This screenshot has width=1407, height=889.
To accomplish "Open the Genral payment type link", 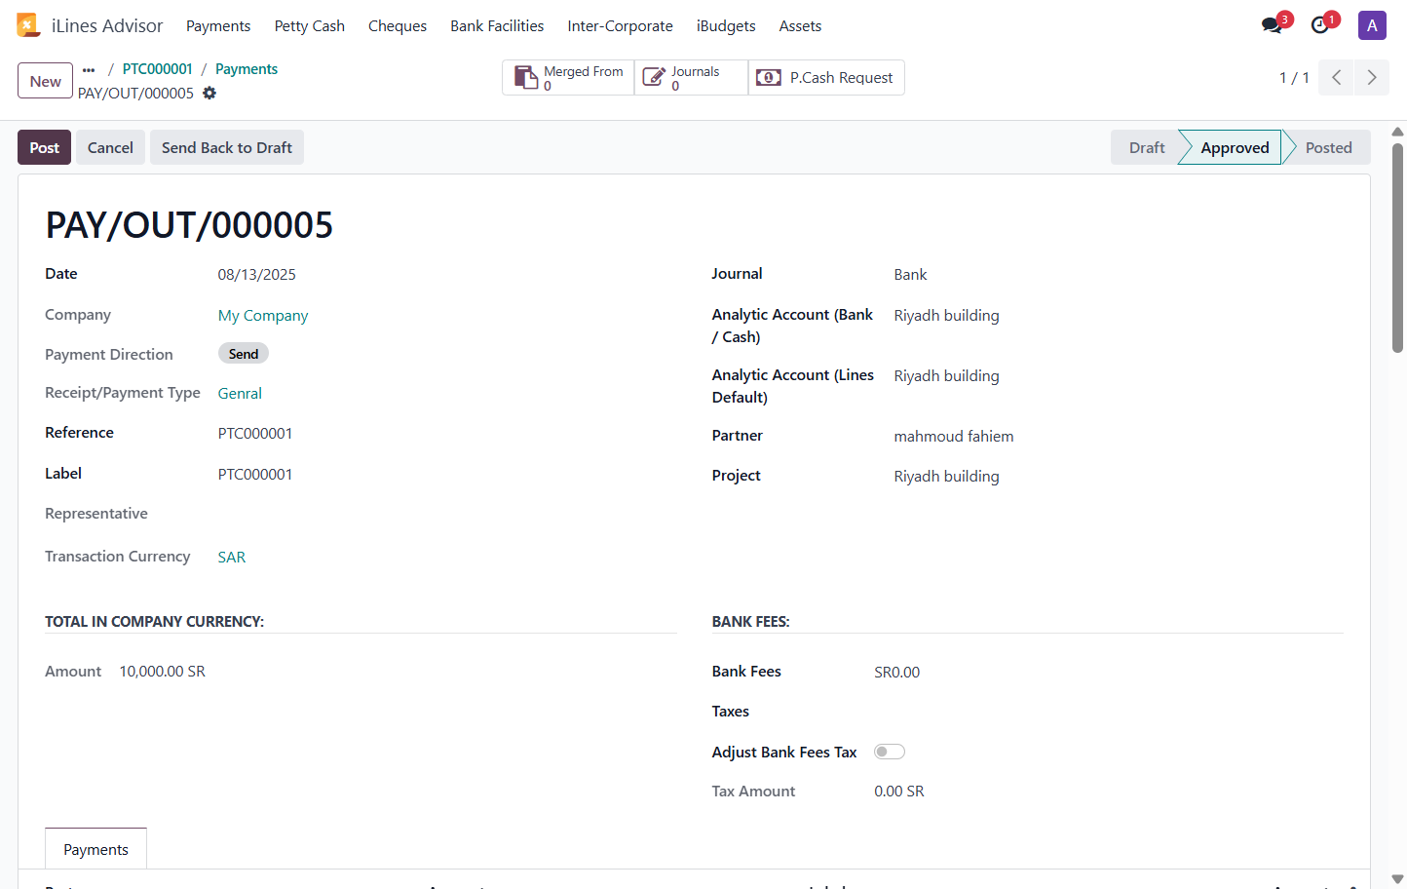I will pyautogui.click(x=240, y=394).
